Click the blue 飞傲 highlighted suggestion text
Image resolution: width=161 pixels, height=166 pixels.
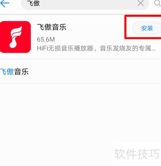pyautogui.click(x=7, y=72)
